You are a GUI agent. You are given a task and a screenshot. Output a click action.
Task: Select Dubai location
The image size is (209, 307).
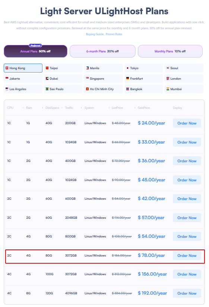63,79
